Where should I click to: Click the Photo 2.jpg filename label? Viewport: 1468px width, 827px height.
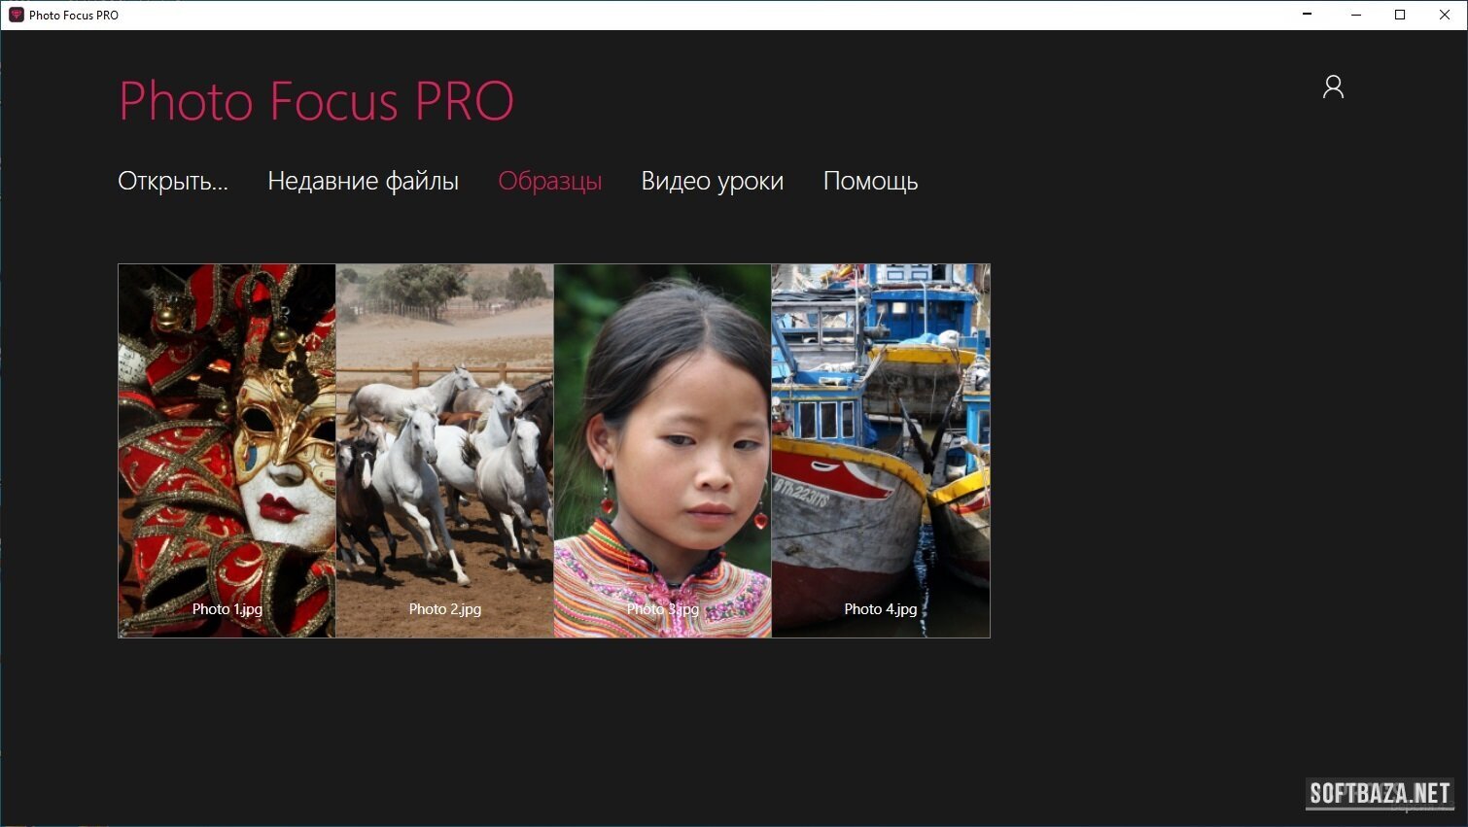pos(445,609)
